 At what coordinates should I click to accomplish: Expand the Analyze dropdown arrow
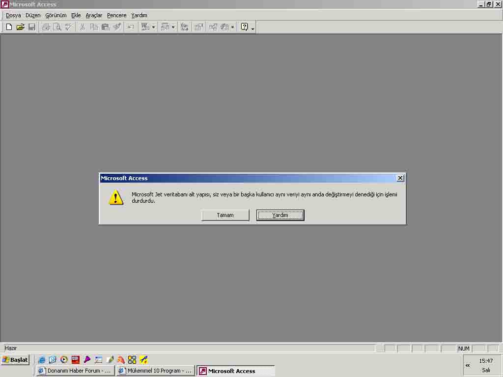173,27
